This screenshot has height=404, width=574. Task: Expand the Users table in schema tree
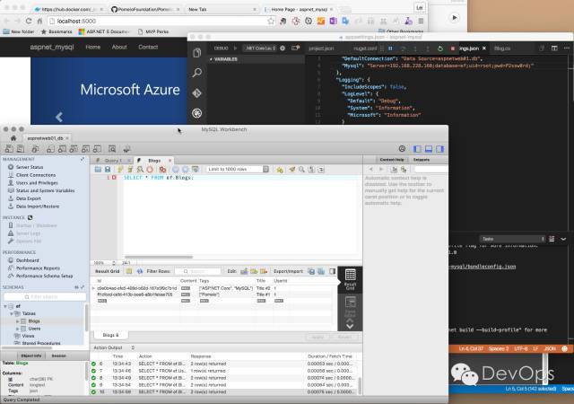point(17,329)
